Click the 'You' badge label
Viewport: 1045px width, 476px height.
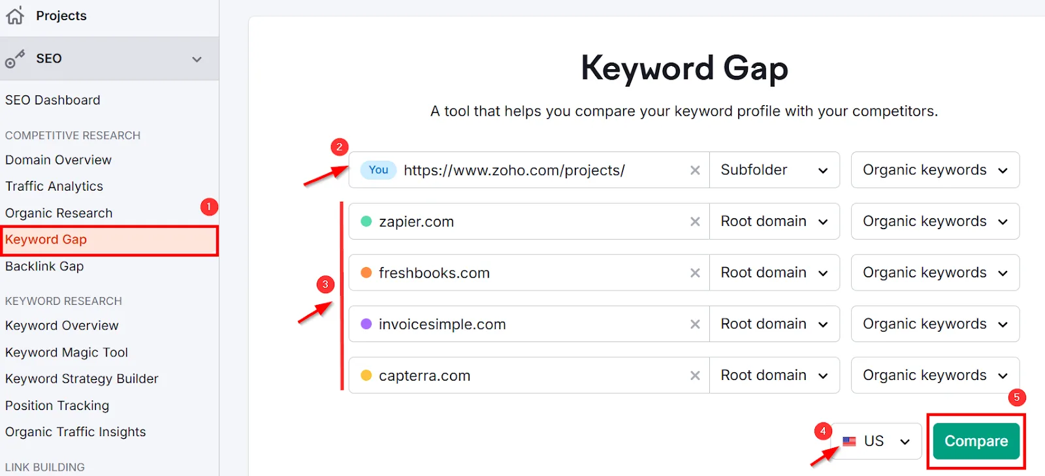pos(378,170)
